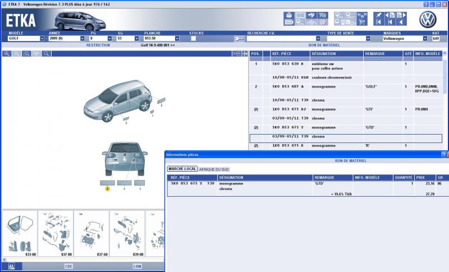Screen dimensions: 449x272
Task: Click the PRIX column header in the dialog
Action: point(425,178)
